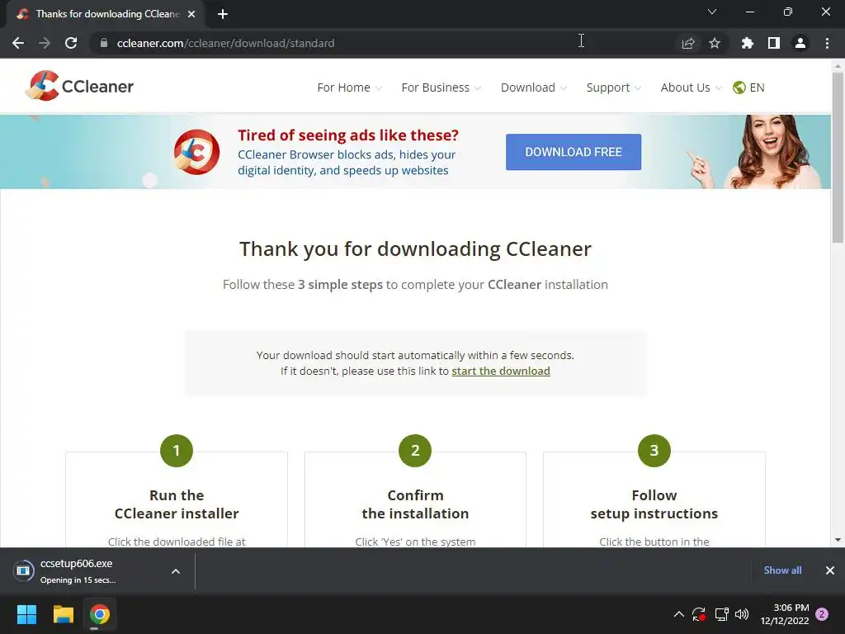Open Chrome three-dot menu
This screenshot has height=634, width=845.
click(827, 43)
